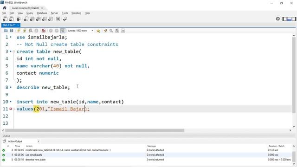
Task: Click the editor horizontal scrollbar
Action: pyautogui.click(x=95, y=130)
